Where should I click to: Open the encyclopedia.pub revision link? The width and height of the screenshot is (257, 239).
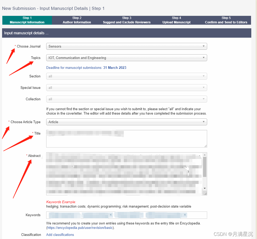pyautogui.click(x=80, y=228)
